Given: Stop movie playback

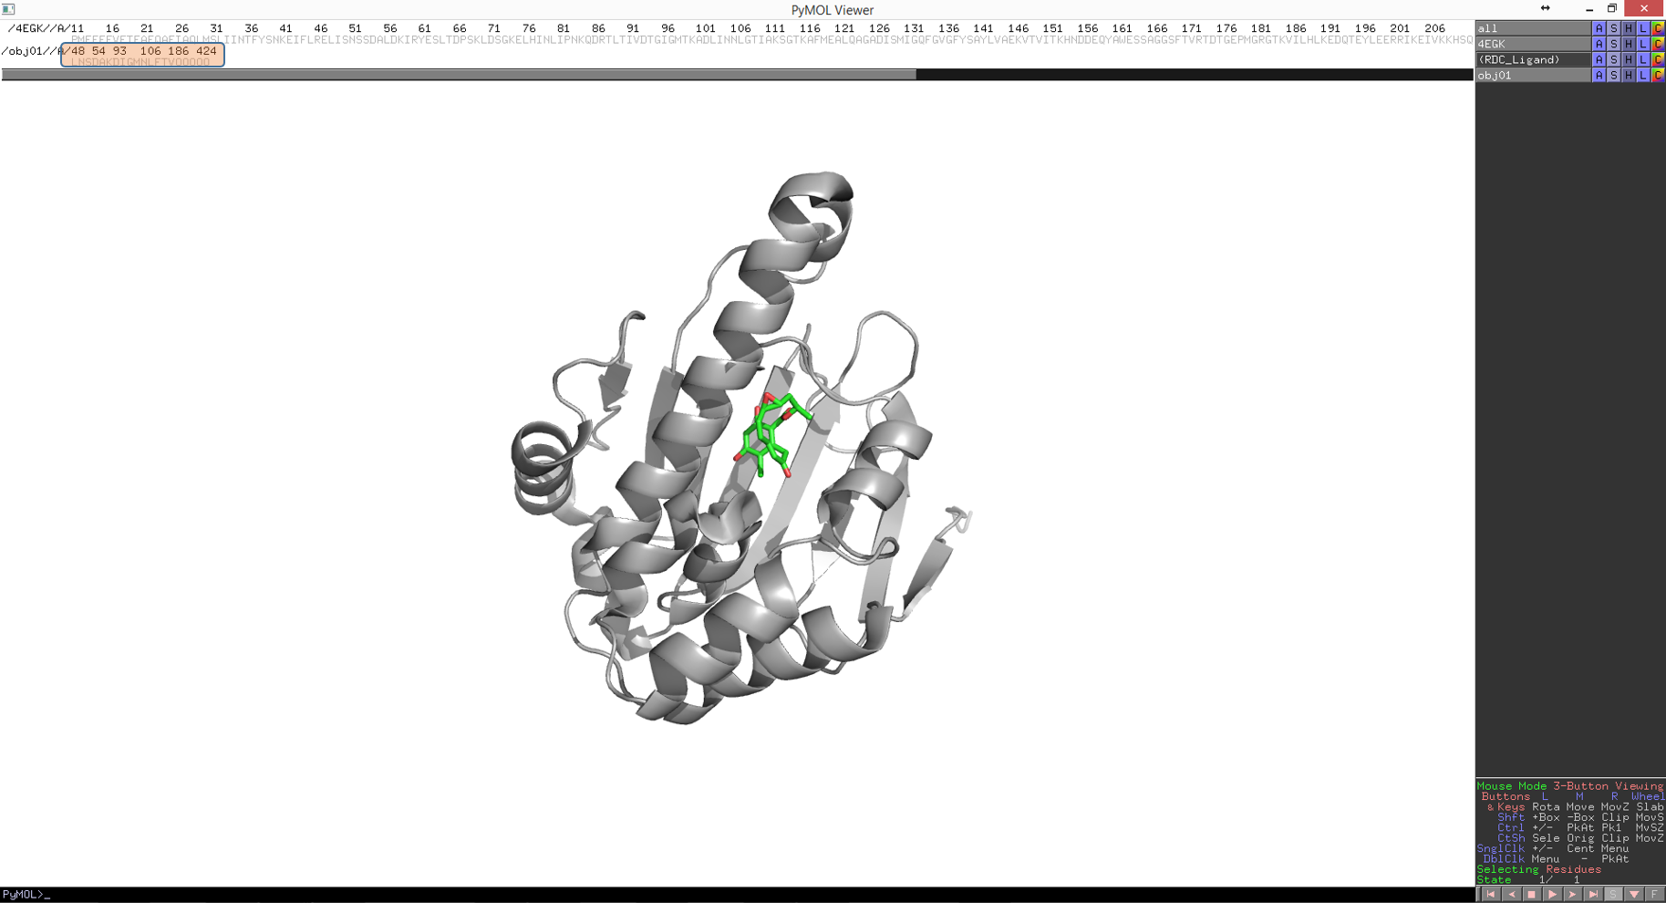Looking at the screenshot, I should click(x=1532, y=895).
